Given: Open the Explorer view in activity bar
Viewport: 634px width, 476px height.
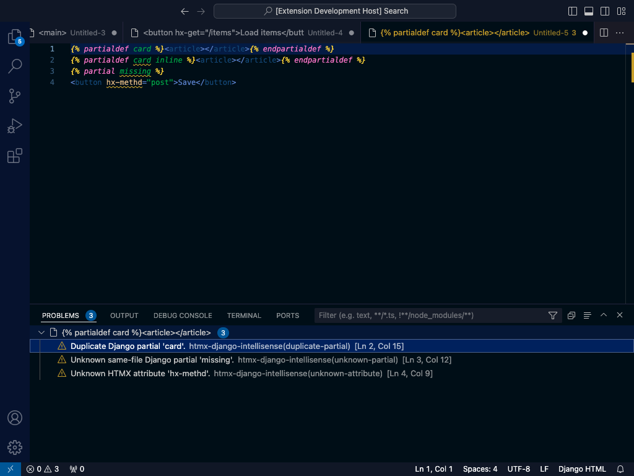Looking at the screenshot, I should pyautogui.click(x=15, y=37).
